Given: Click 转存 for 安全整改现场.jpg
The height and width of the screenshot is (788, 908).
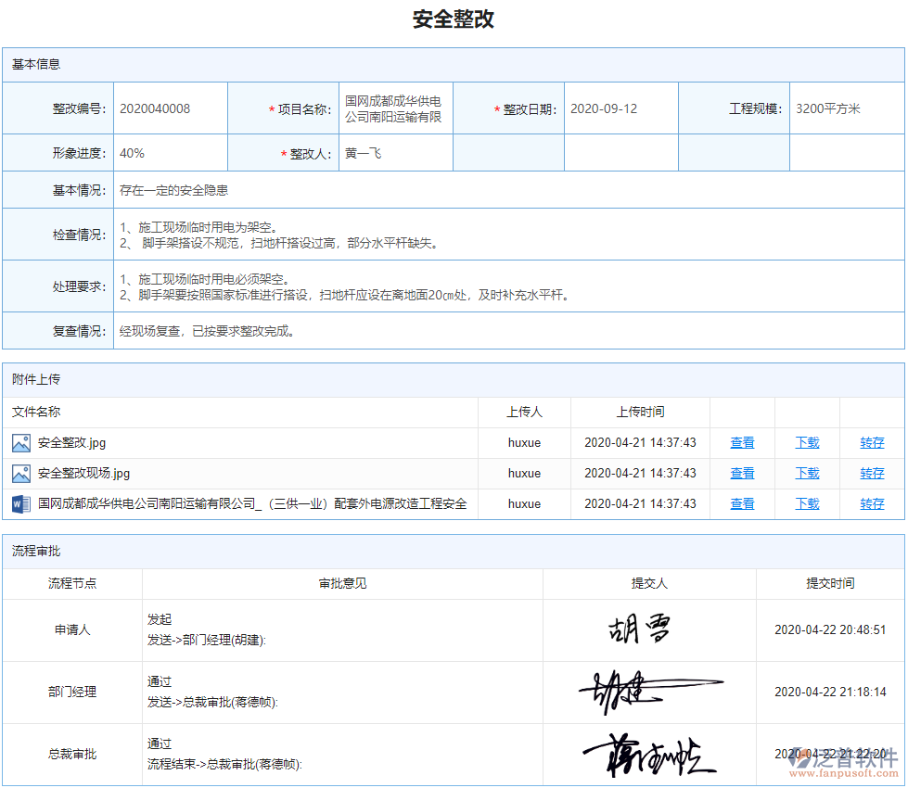Looking at the screenshot, I should point(871,473).
